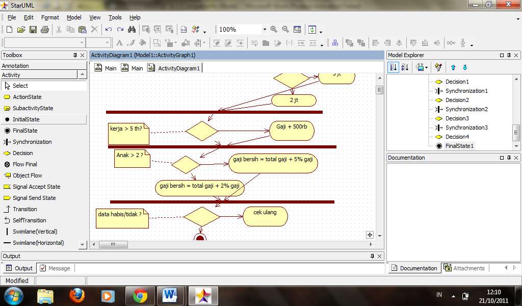The width and height of the screenshot is (522, 306).
Task: Undo the last action in the toolbar
Action: pos(108,30)
